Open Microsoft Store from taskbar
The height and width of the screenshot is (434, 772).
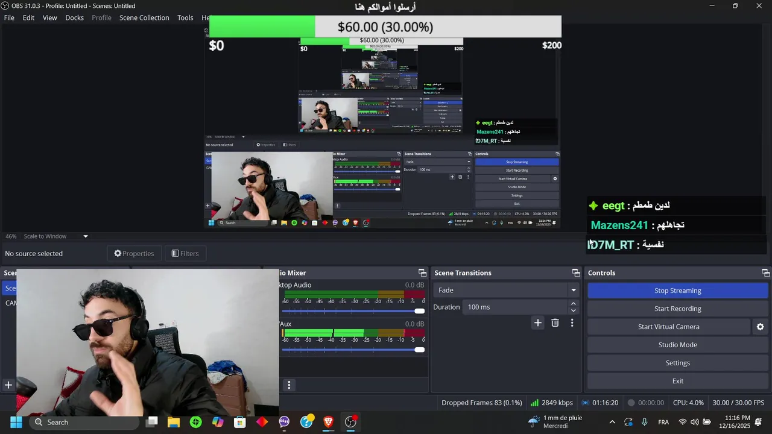click(240, 422)
